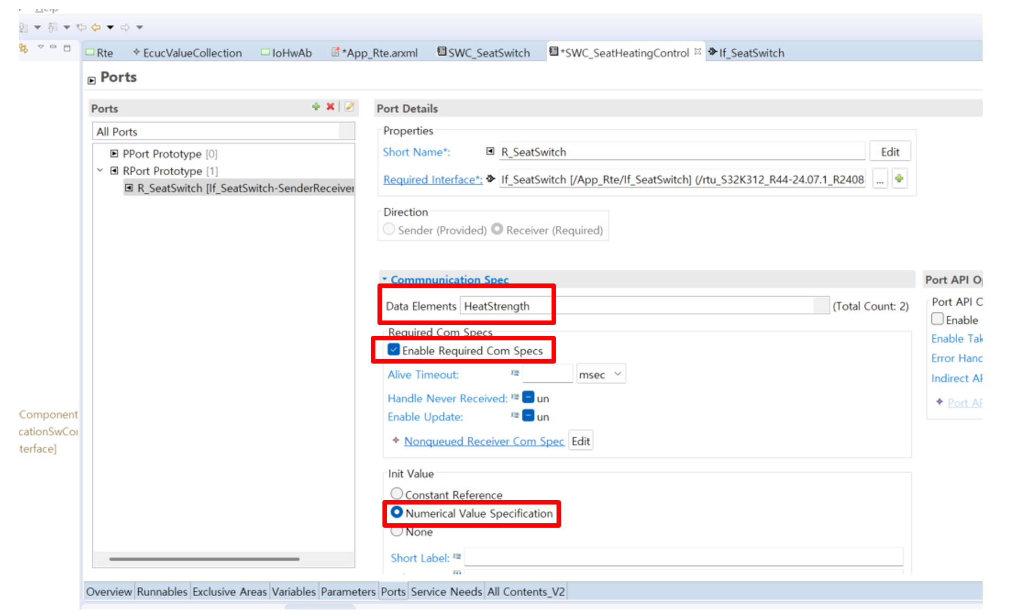Select the Constant Reference radio button

(397, 493)
